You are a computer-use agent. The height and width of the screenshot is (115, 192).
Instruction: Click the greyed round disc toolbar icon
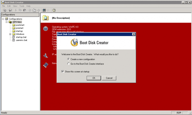(39, 10)
